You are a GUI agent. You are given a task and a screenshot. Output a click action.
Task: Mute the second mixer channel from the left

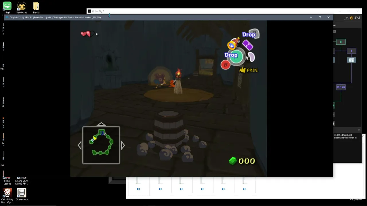pos(160,189)
